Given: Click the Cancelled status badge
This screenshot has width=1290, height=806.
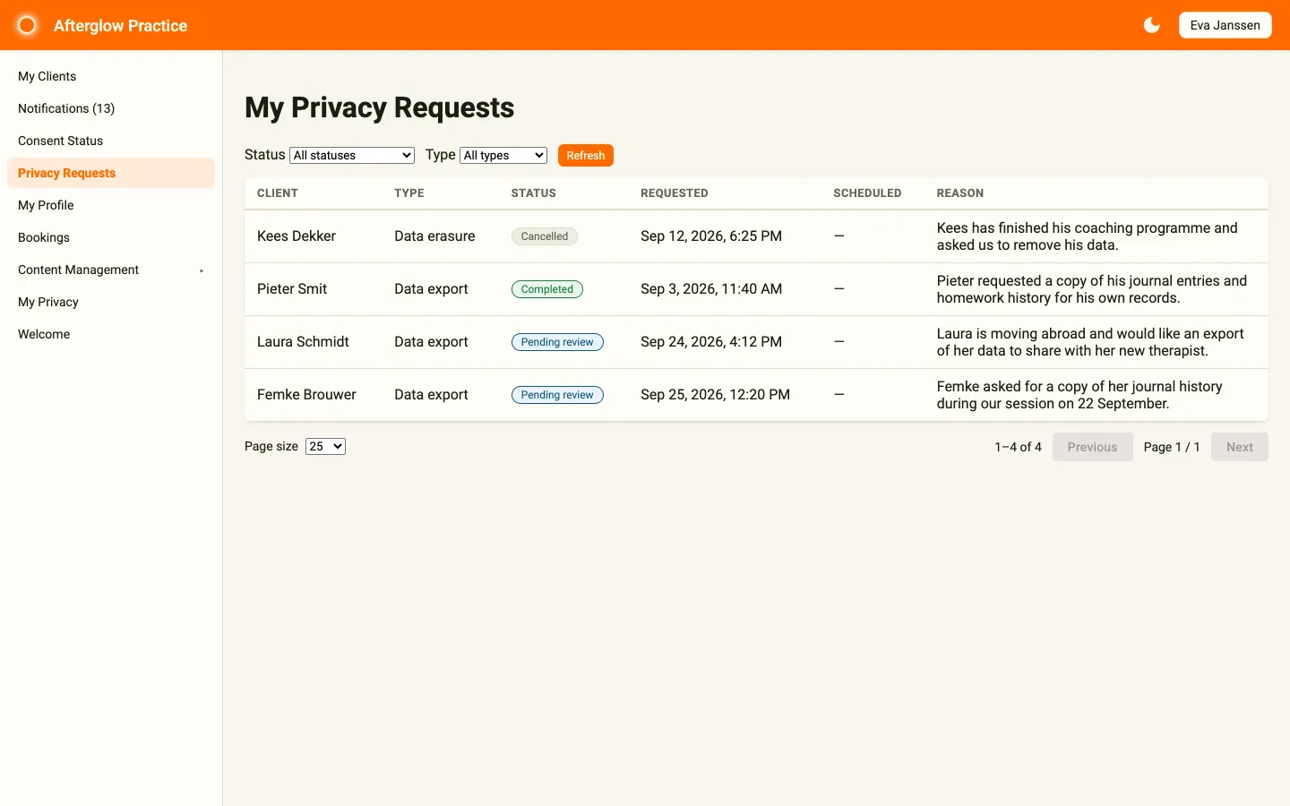Looking at the screenshot, I should tap(545, 236).
